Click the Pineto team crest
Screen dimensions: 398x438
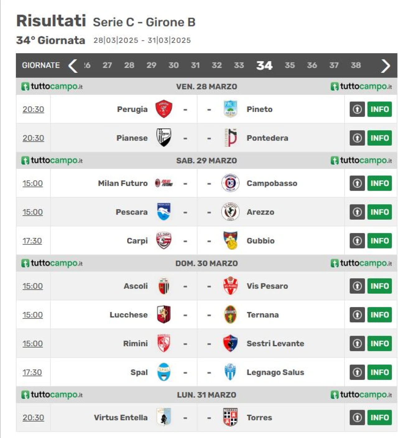[230, 109]
